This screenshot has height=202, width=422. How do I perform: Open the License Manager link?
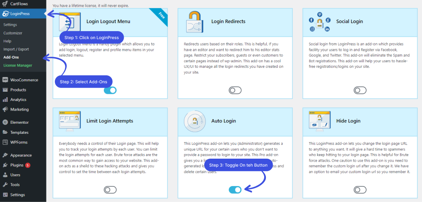coord(18,65)
